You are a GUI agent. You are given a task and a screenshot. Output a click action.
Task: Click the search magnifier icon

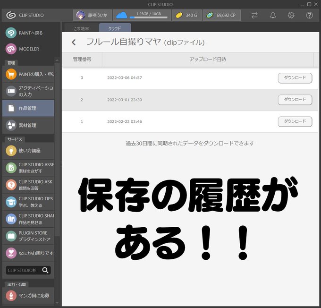[45, 270]
